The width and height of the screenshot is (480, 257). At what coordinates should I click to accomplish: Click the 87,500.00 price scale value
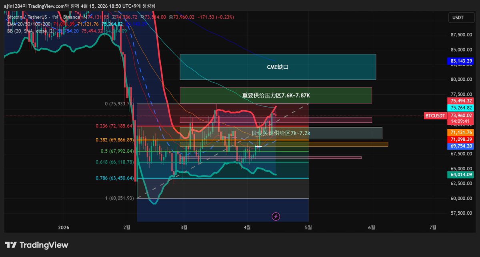461,35
